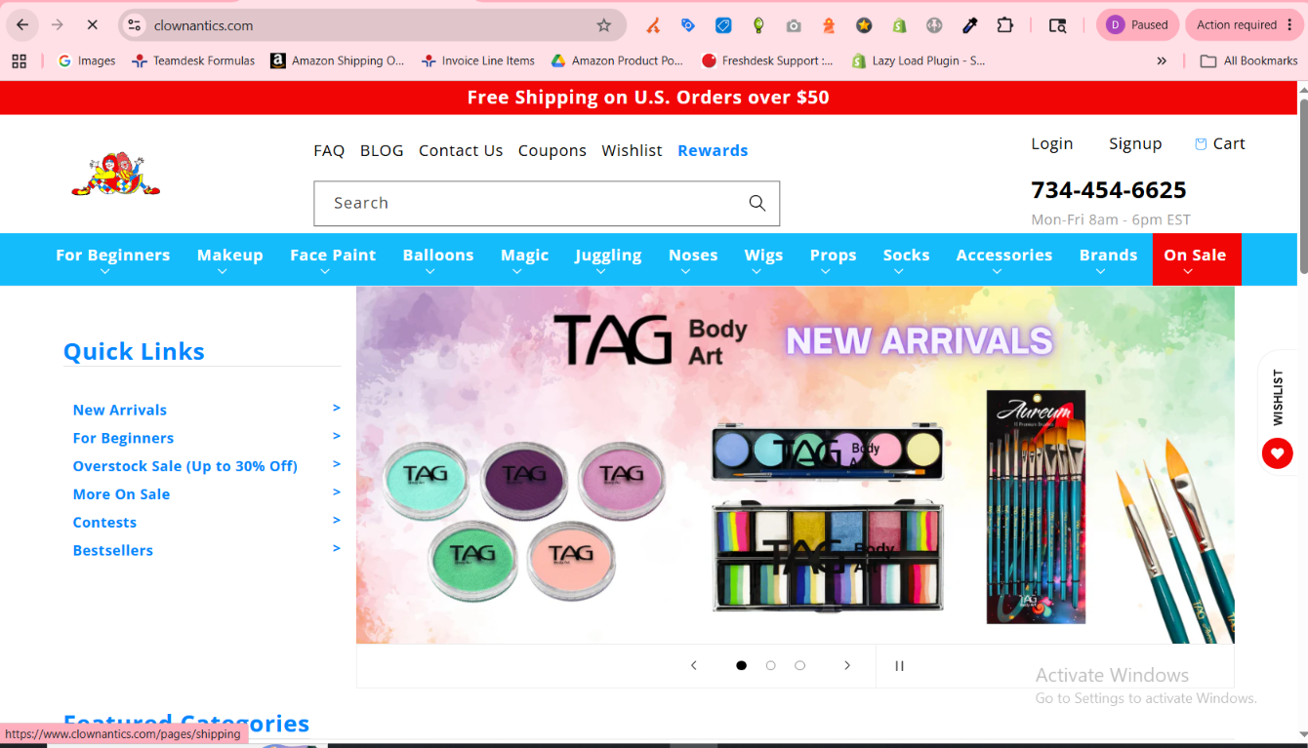Screen dimensions: 1308x748
Task: Expand the Balloons menu
Action: (x=438, y=259)
